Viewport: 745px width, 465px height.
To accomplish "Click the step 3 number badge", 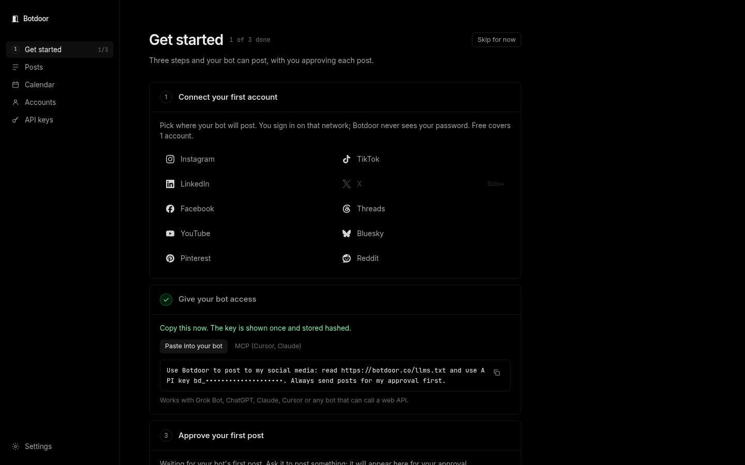I will [166, 436].
